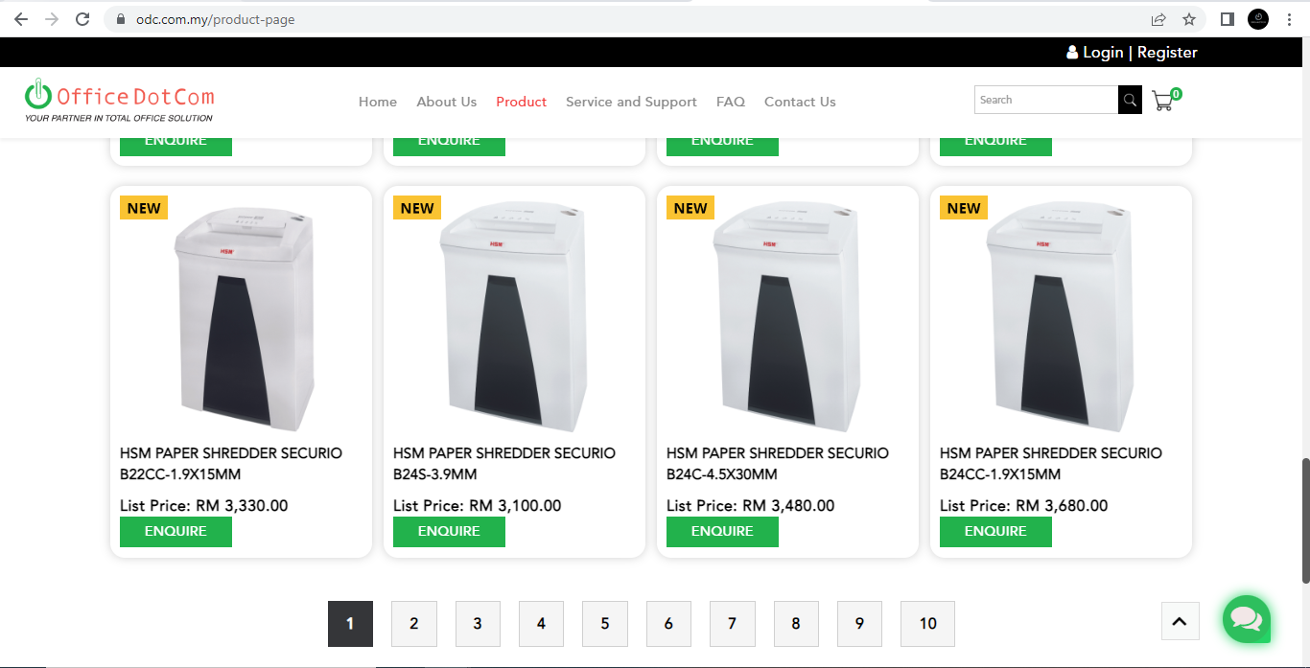
Task: Open the green chat bubble widget
Action: [x=1246, y=619]
